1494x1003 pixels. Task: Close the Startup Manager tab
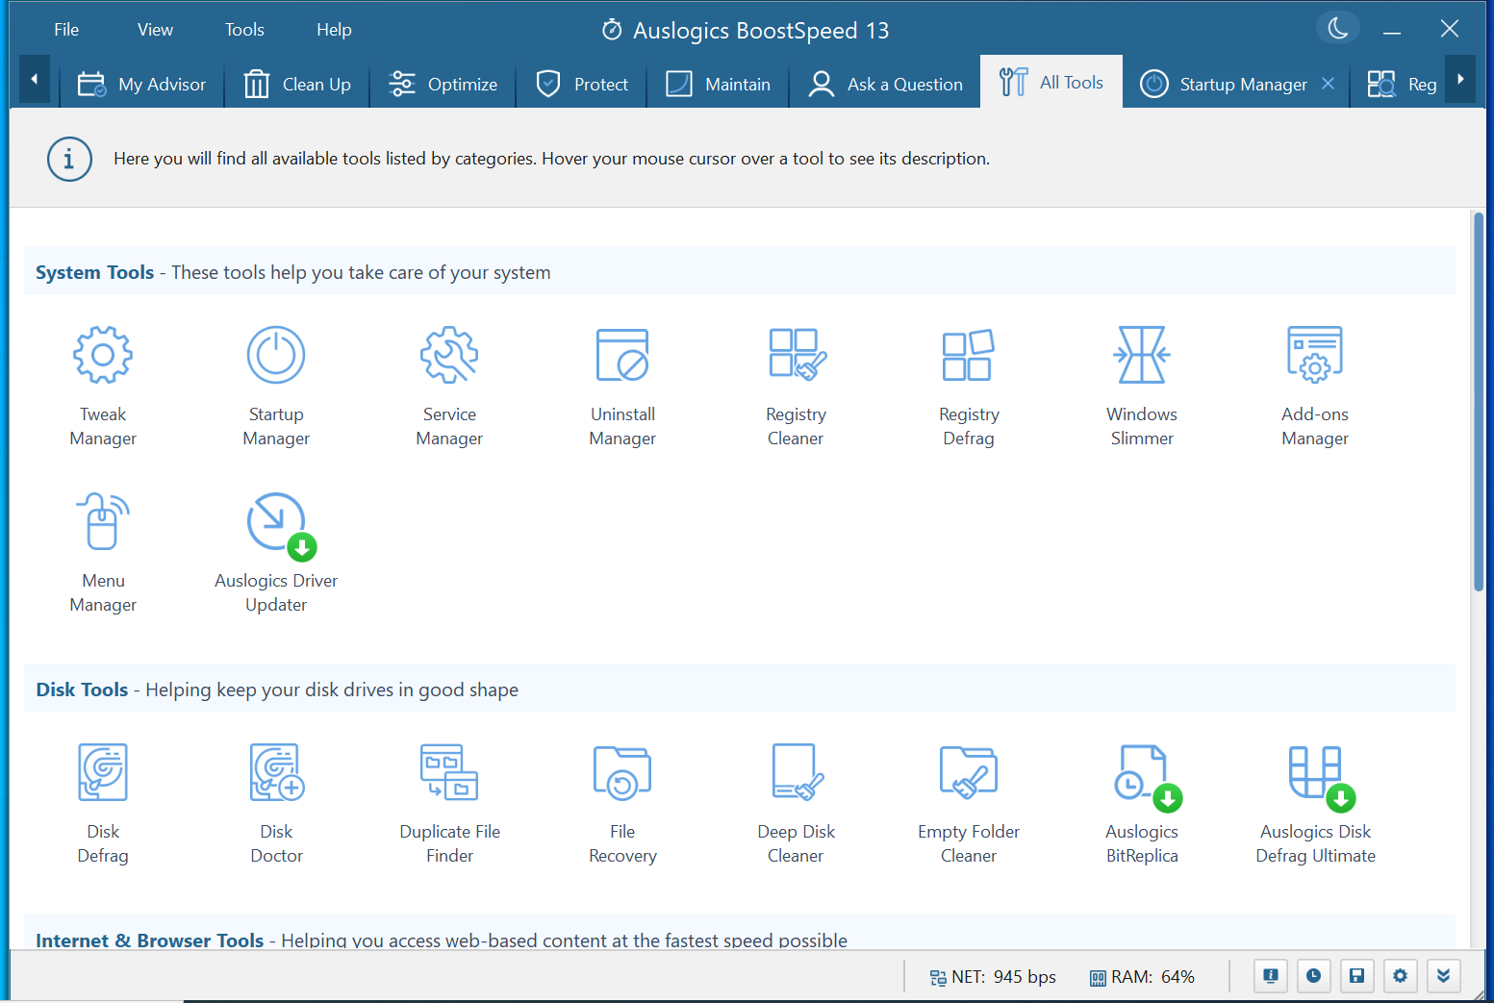coord(1328,84)
